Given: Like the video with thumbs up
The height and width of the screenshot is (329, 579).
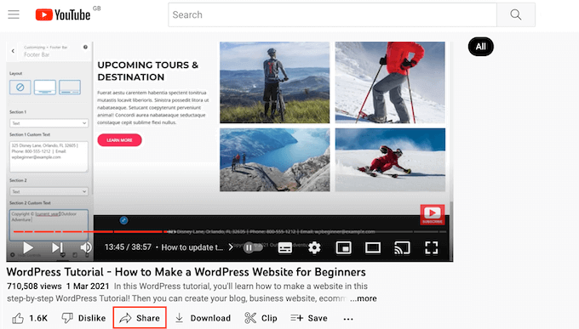Looking at the screenshot, I should (x=30, y=318).
